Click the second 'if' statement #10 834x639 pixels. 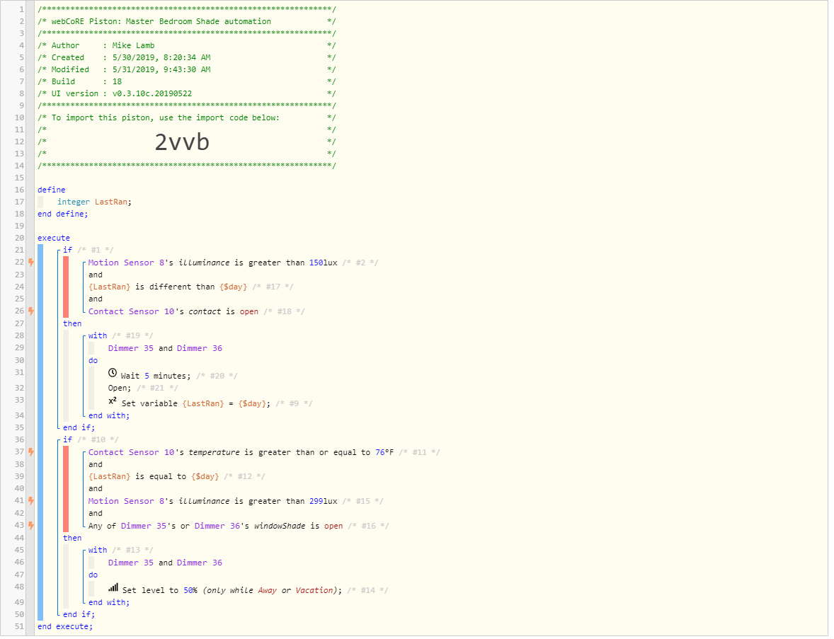pyautogui.click(x=67, y=441)
